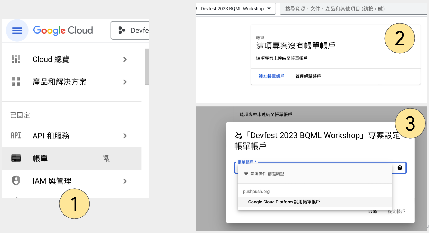Viewport: 429px width, 233px height.
Task: Click the API 和服務 icon
Action: tap(16, 136)
